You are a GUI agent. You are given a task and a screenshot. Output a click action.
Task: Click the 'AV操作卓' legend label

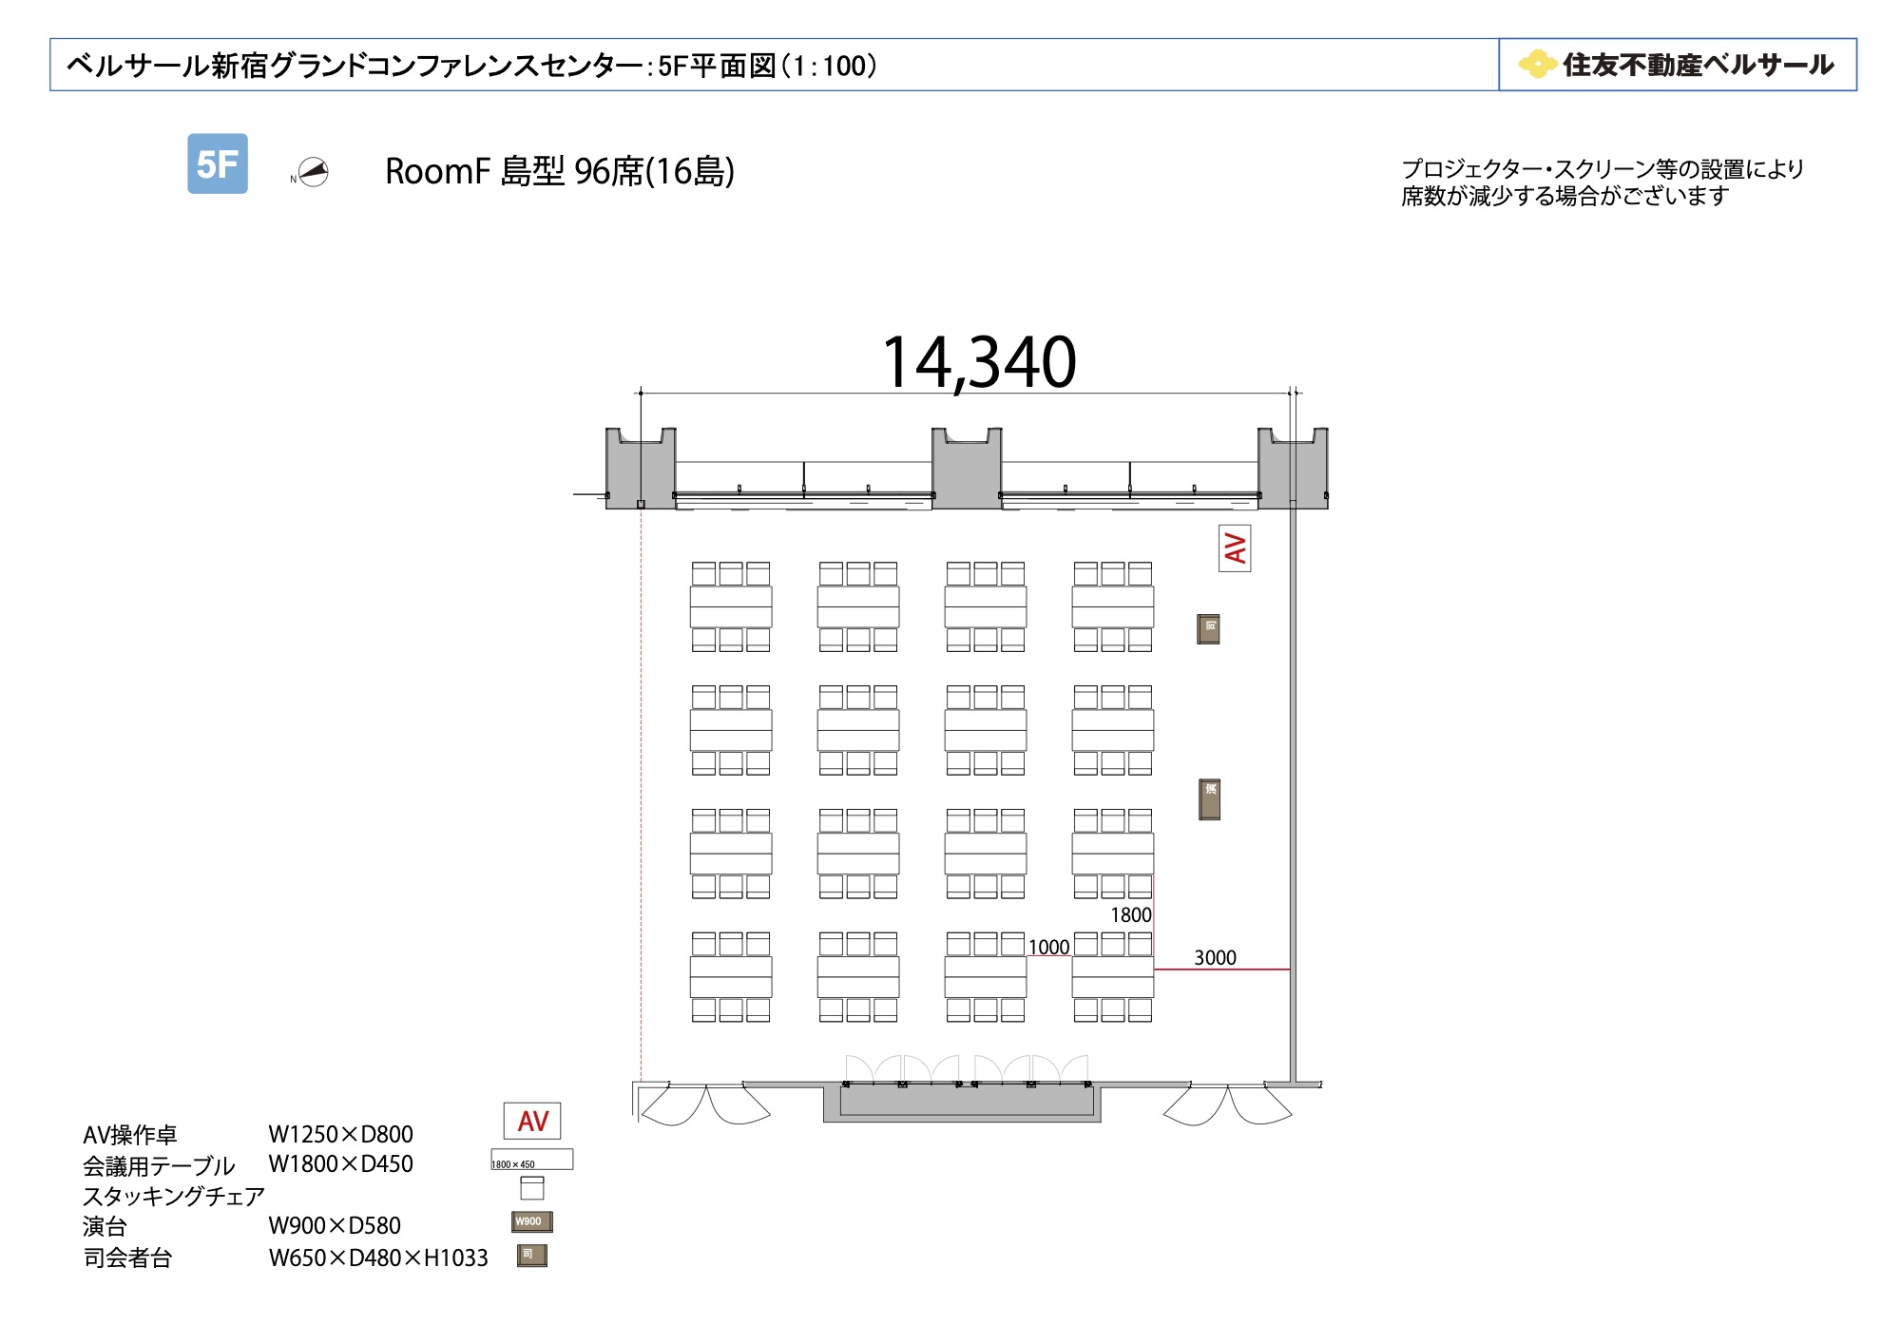point(130,1135)
